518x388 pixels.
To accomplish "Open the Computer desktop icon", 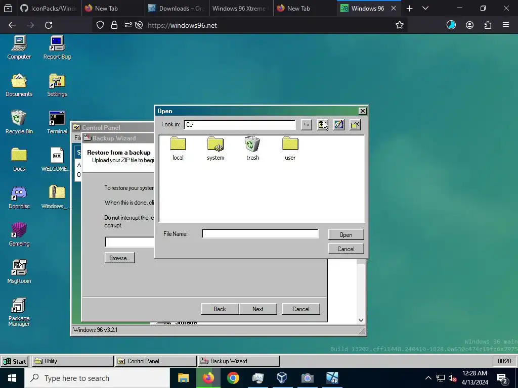I will pyautogui.click(x=19, y=47).
